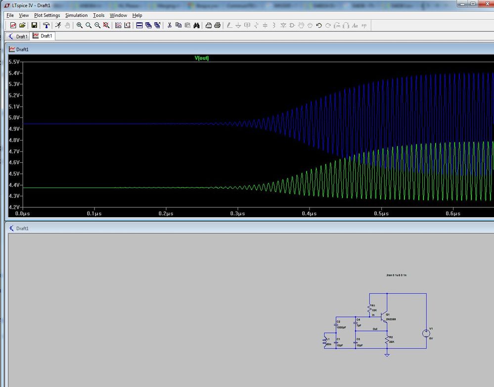The width and height of the screenshot is (494, 387).
Task: Click the V(out) trace label
Action: pyautogui.click(x=202, y=58)
